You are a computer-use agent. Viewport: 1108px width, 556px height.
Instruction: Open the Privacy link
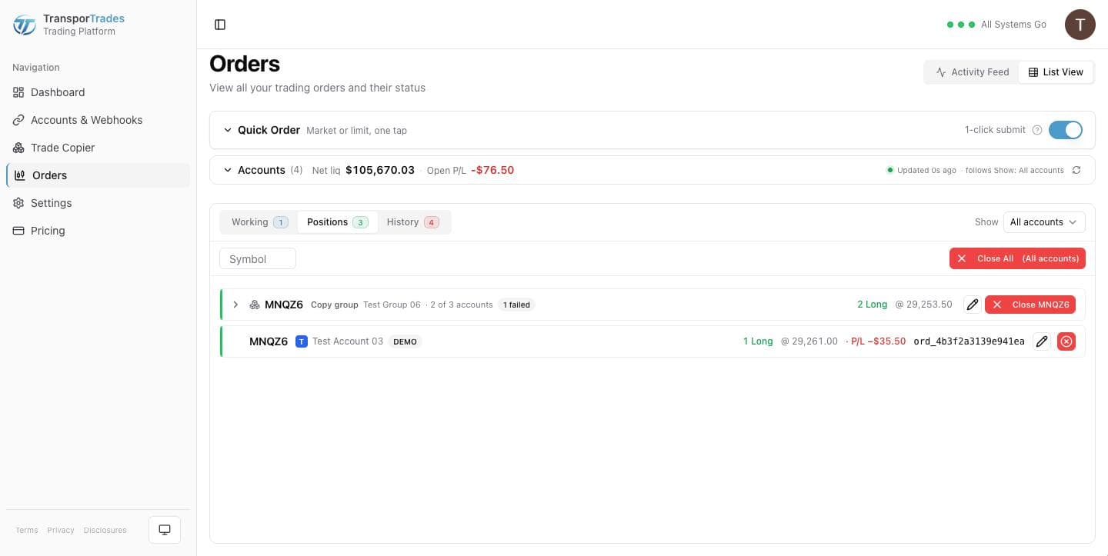(61, 530)
